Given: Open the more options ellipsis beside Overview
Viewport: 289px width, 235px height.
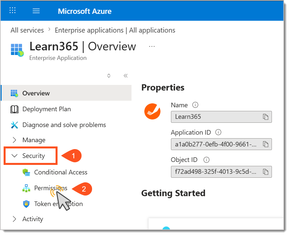Looking at the screenshot, I should 152,46.
